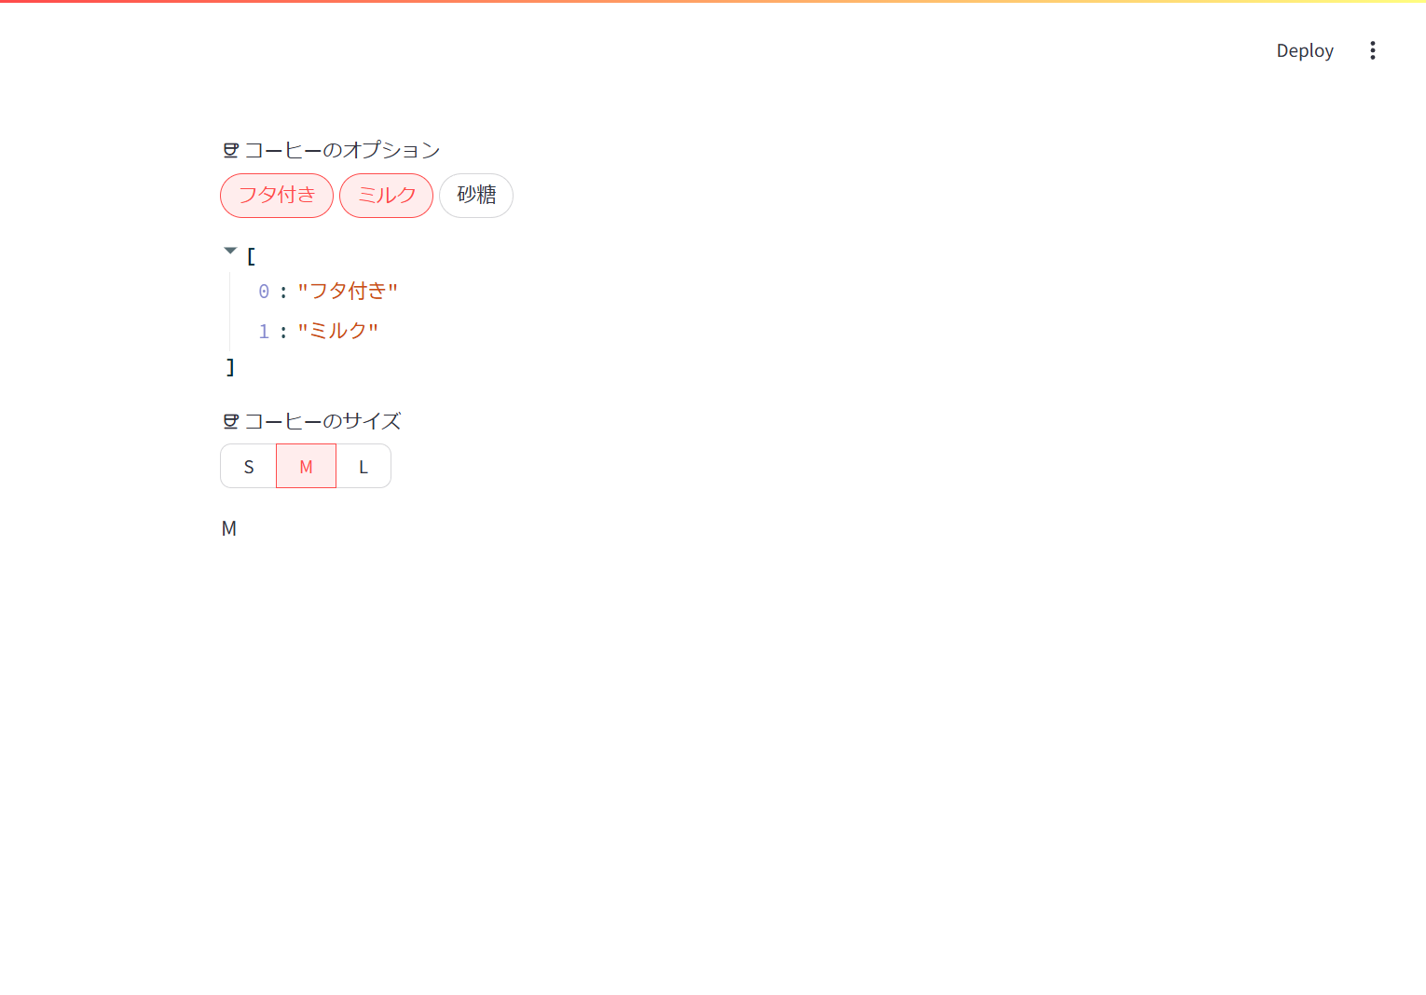This screenshot has width=1426, height=995.
Task: Click the selected M size segment
Action: pyautogui.click(x=306, y=466)
